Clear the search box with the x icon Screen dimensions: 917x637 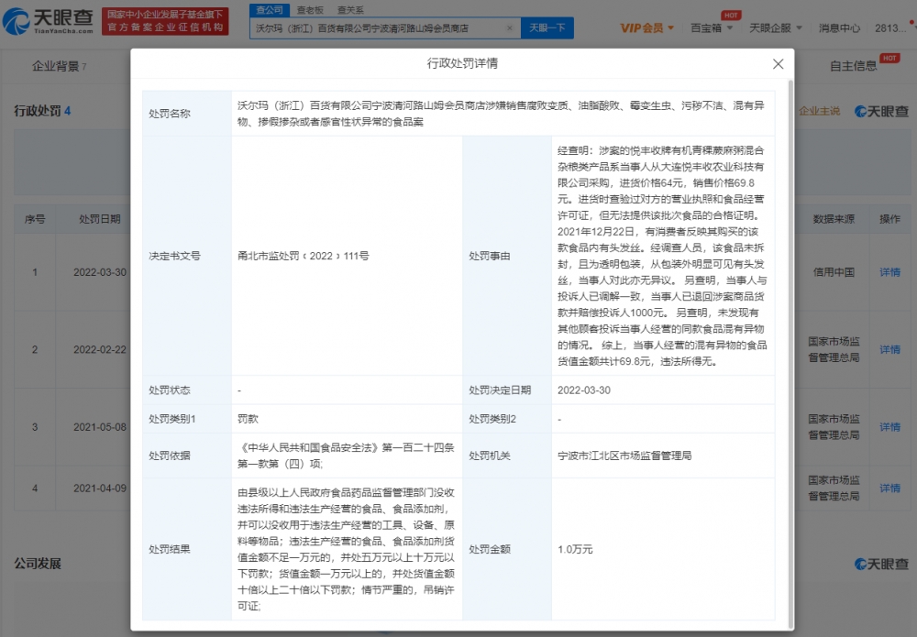tap(509, 28)
